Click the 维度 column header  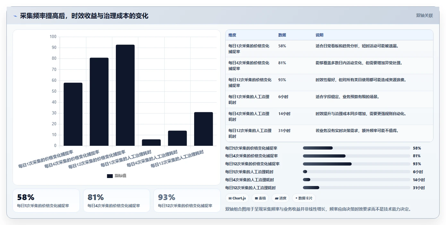tap(232, 35)
